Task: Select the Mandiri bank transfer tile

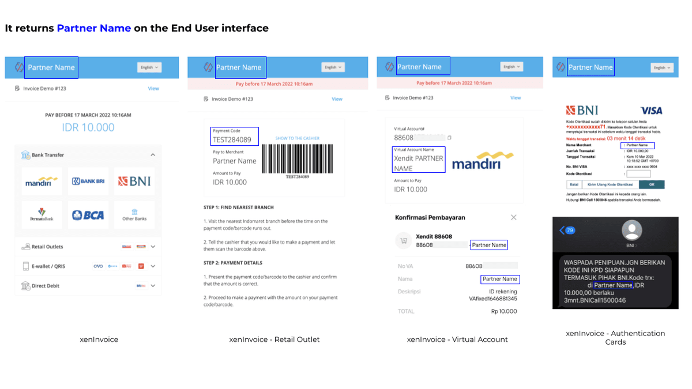Action: 42,182
